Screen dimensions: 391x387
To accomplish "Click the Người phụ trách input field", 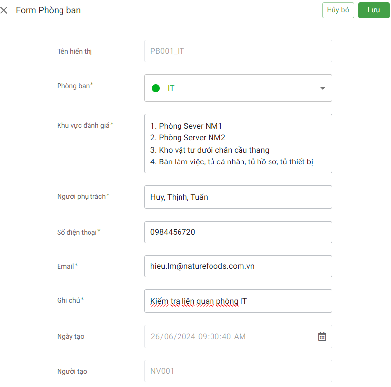I will tap(238, 197).
